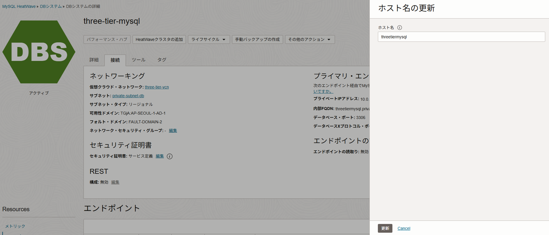Image resolution: width=549 pixels, height=235 pixels.
Task: Click 編集 next to REST 構成
Action: pos(115,182)
